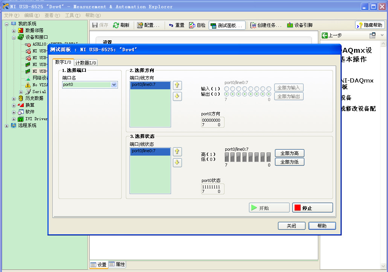Run Self-Test (自检) from toolbar
Image resolution: width=388 pixels, height=272 pixels.
pos(192,25)
